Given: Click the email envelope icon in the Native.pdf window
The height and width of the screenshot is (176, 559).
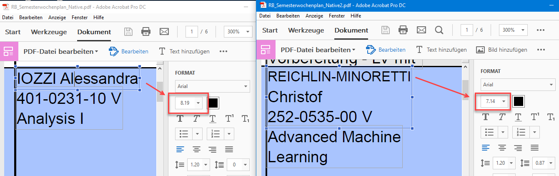Looking at the screenshot, I should (x=164, y=32).
